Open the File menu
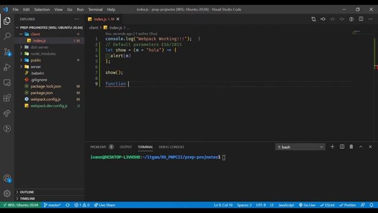 (15, 9)
